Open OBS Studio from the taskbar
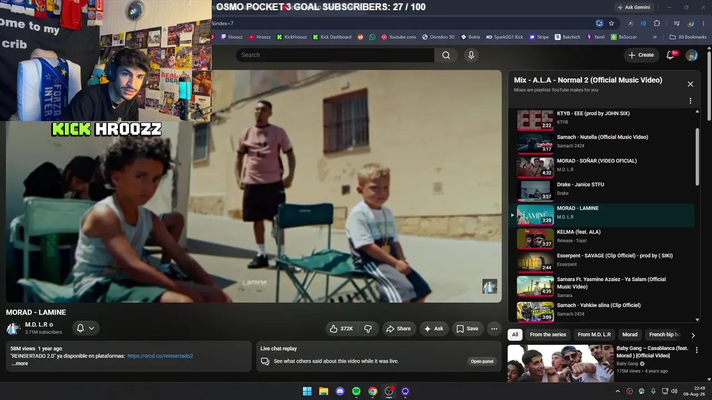The image size is (712, 400). tap(389, 391)
